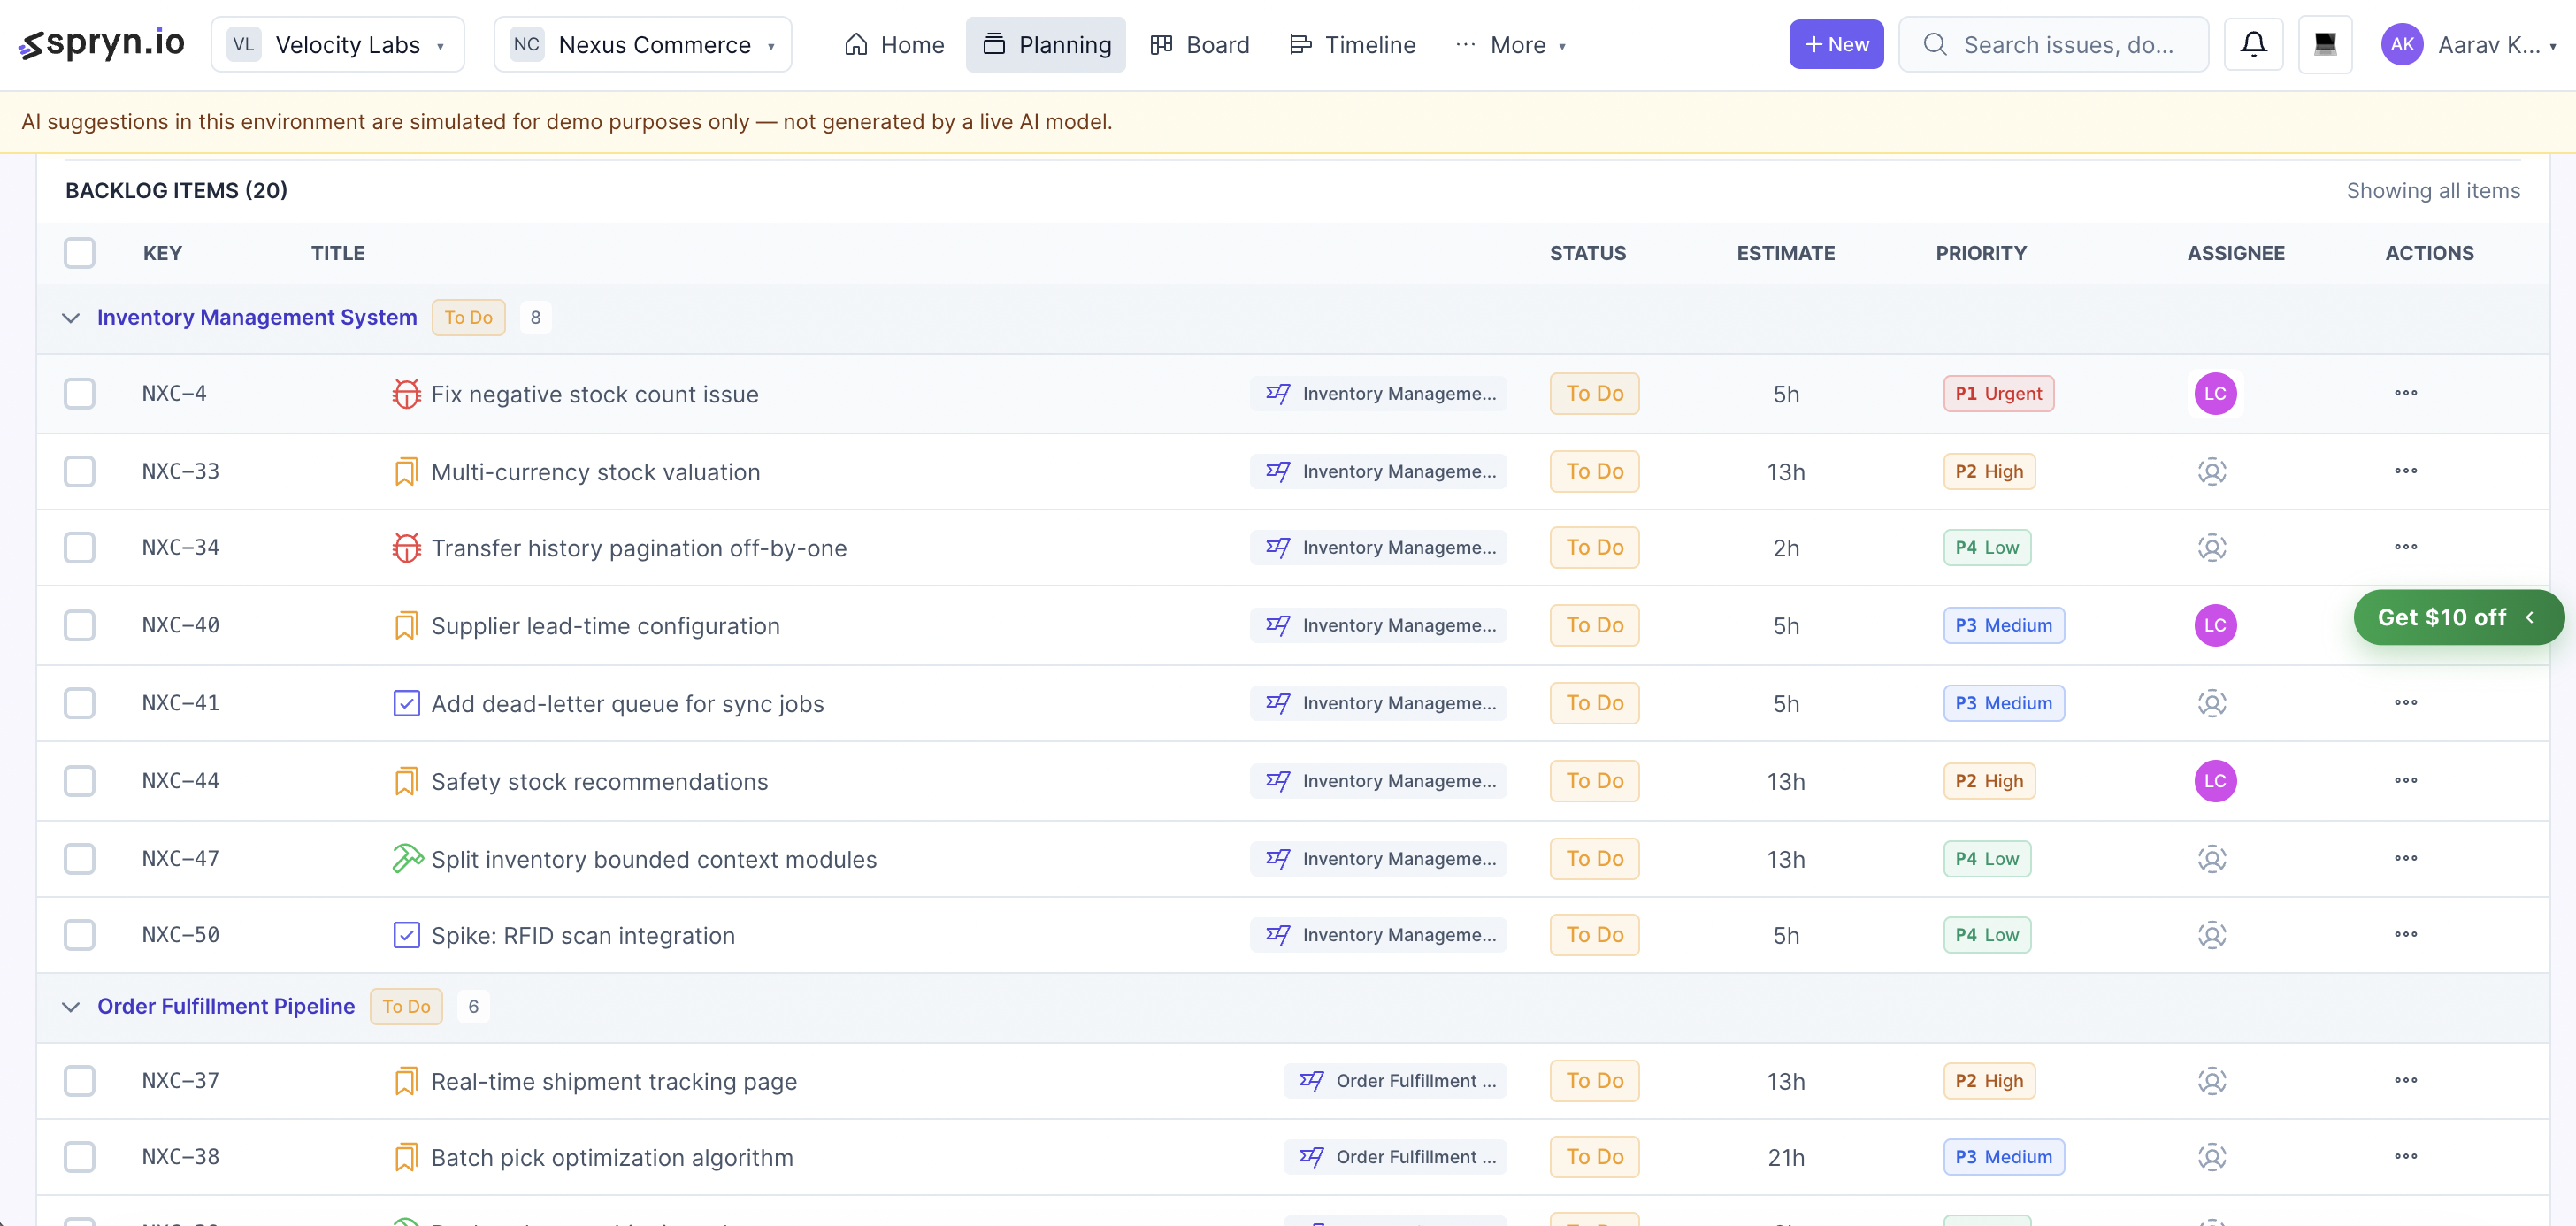Image resolution: width=2576 pixels, height=1226 pixels.
Task: Collapse Order Fulfillment Pipeline group
Action: pos(70,1007)
